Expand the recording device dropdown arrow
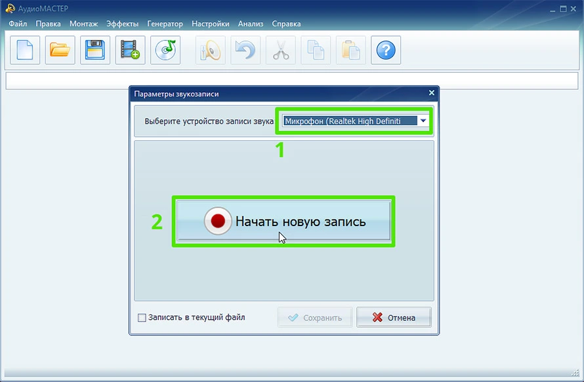The height and width of the screenshot is (382, 584). 423,121
